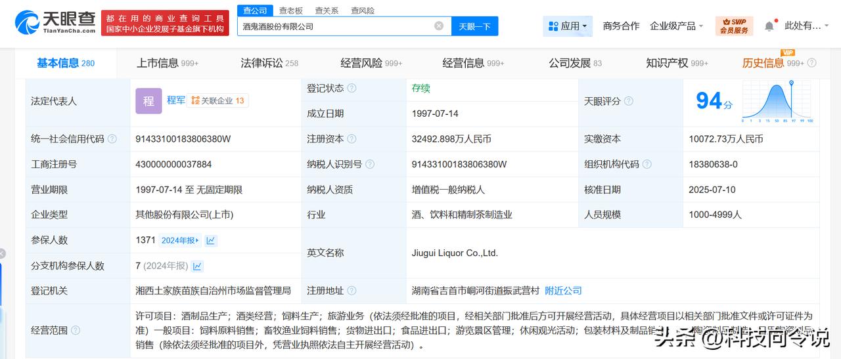Switch to the 历史信息 VIP tab

(x=773, y=63)
